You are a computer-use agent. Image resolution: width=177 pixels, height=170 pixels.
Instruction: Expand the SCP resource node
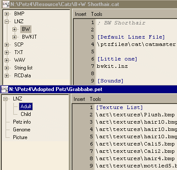click(x=6, y=45)
